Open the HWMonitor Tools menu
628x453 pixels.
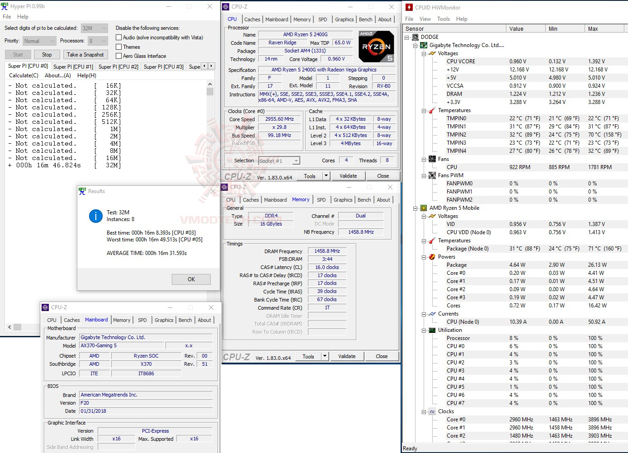444,19
